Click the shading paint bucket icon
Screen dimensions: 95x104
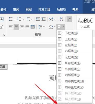pos(51,27)
